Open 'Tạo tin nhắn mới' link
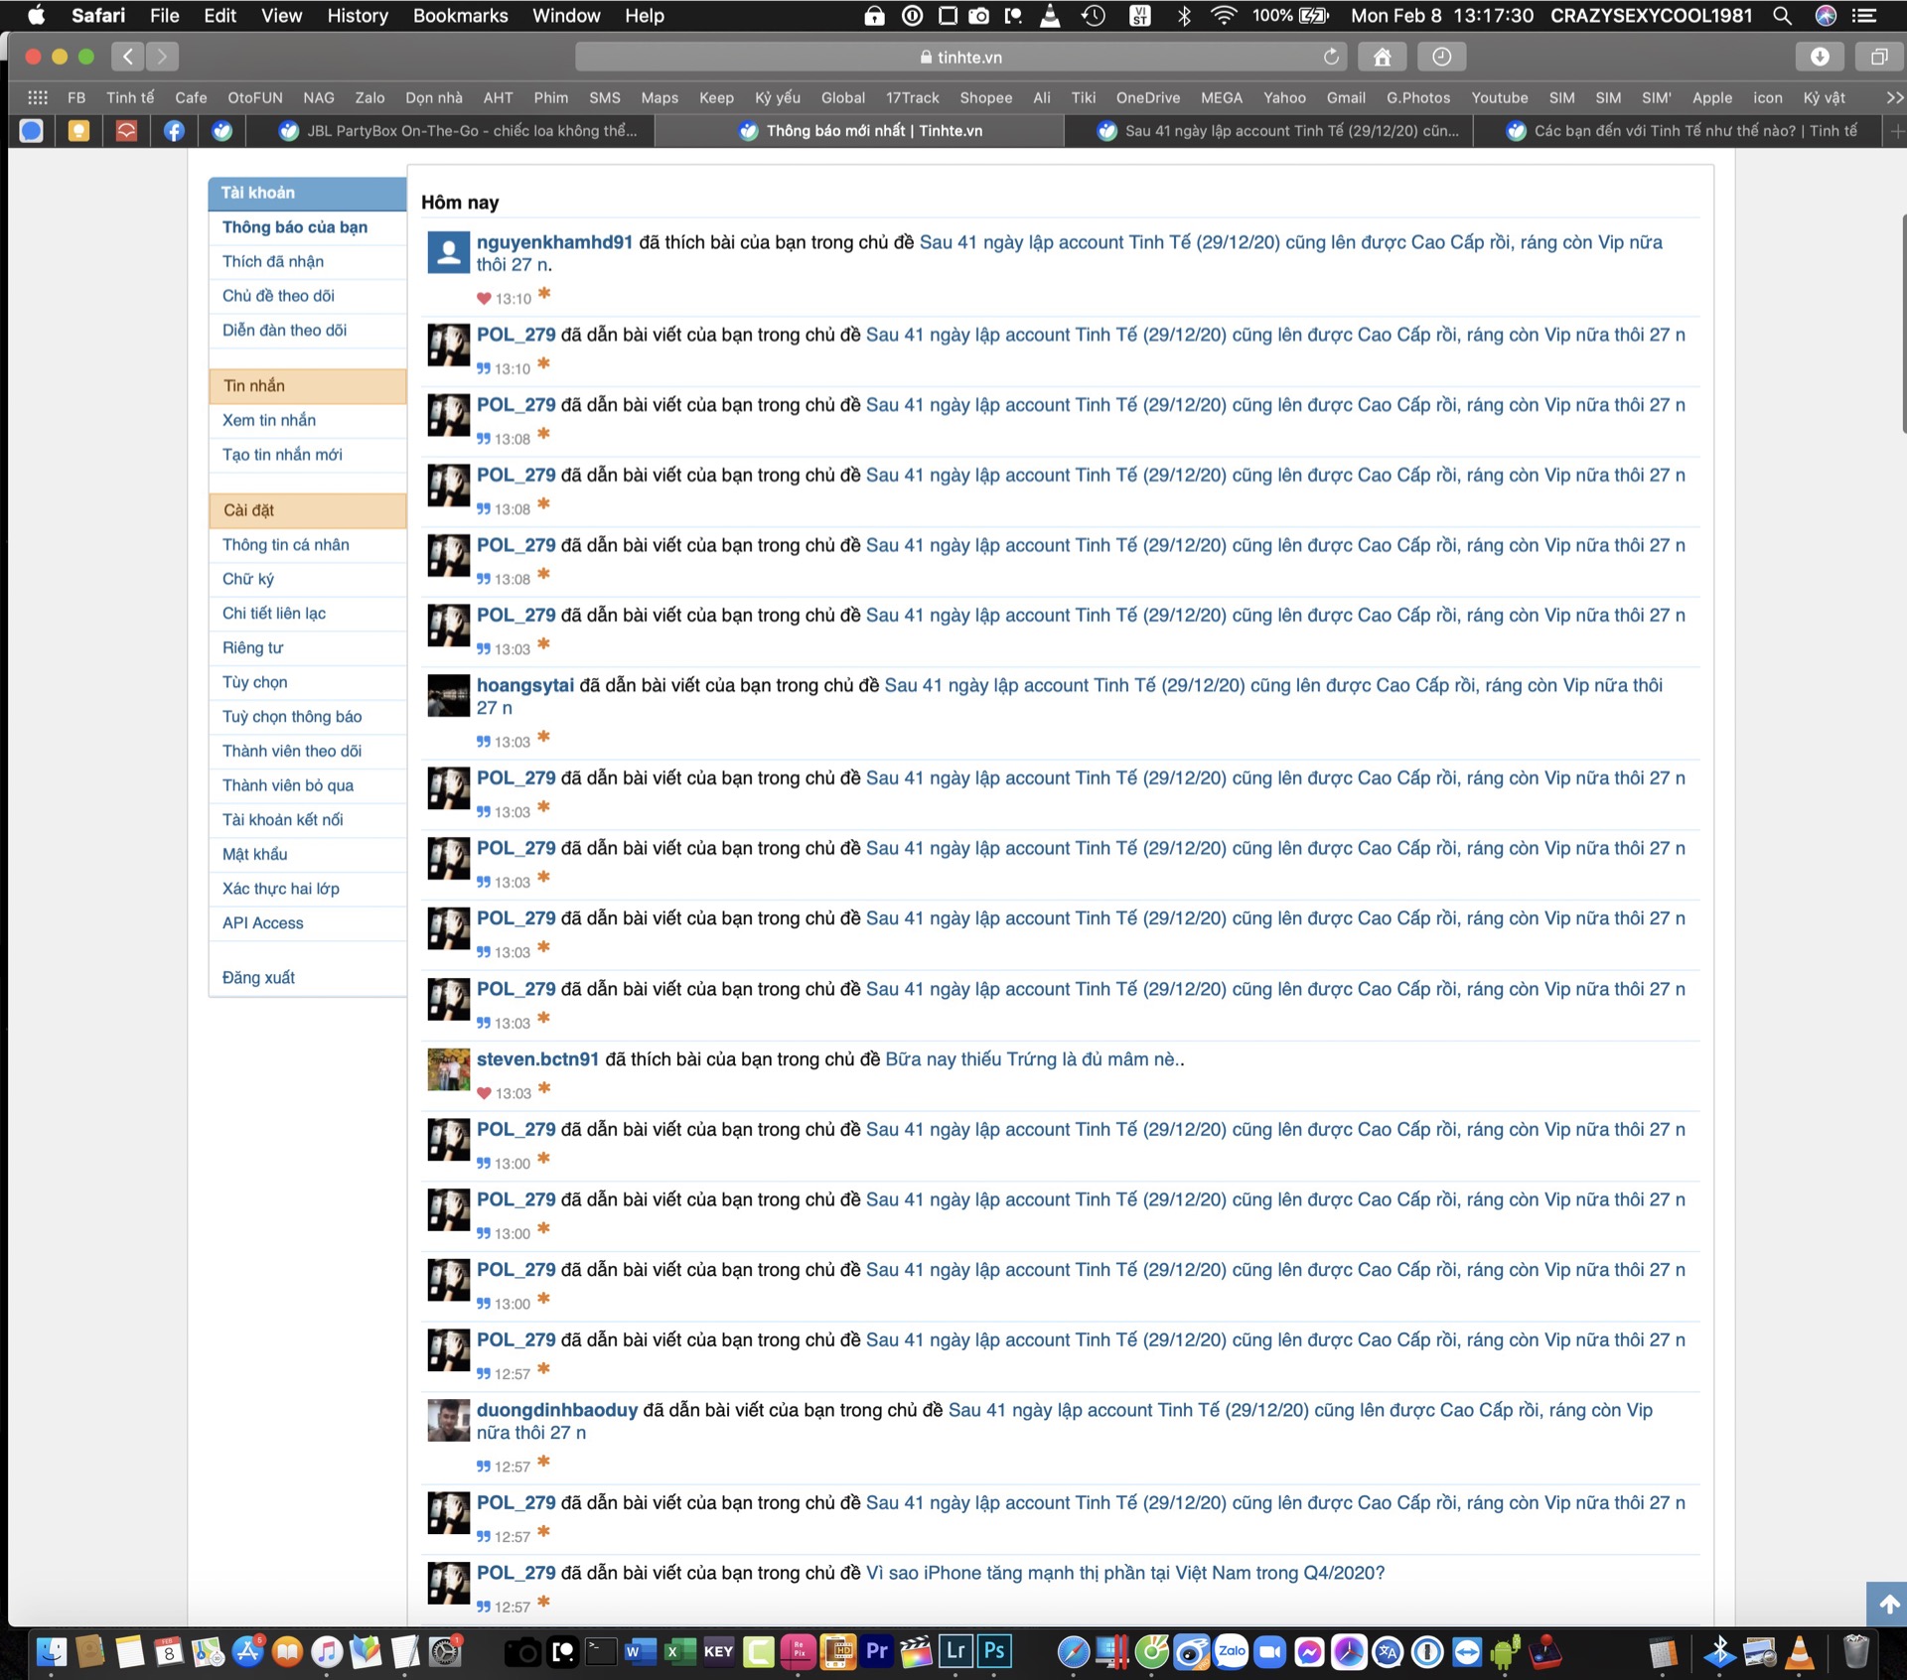 [x=282, y=455]
